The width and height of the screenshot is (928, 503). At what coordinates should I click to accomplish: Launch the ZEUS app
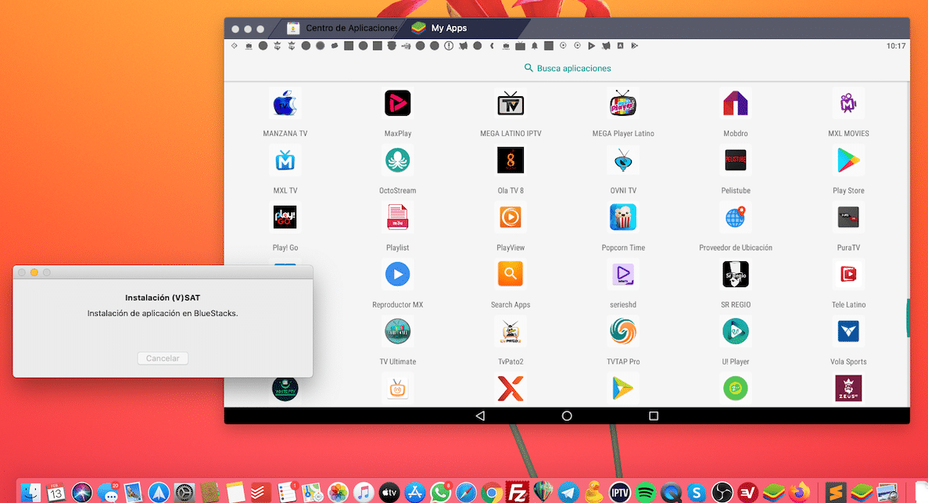(x=847, y=388)
